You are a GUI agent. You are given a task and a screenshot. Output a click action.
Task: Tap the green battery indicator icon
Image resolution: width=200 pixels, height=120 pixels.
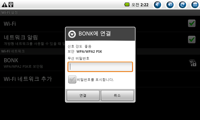pyautogui.click(x=127, y=4)
